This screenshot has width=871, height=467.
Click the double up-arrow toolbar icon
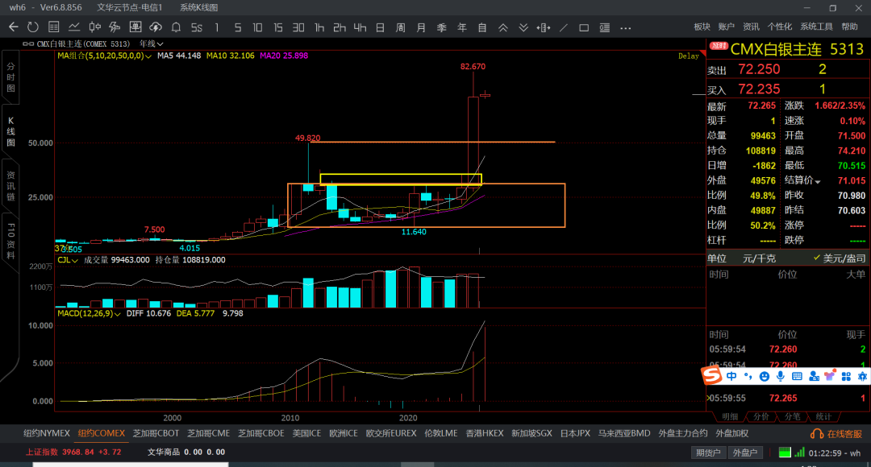[x=502, y=27]
